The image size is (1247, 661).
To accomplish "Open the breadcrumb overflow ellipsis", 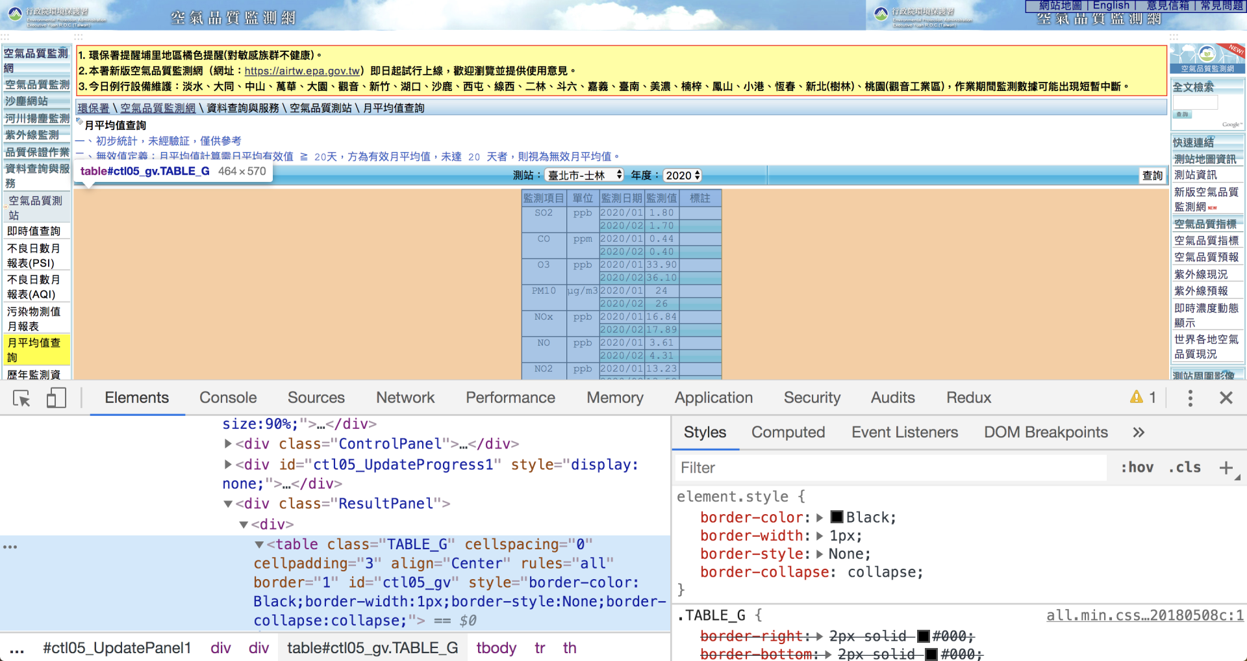I will (x=17, y=649).
